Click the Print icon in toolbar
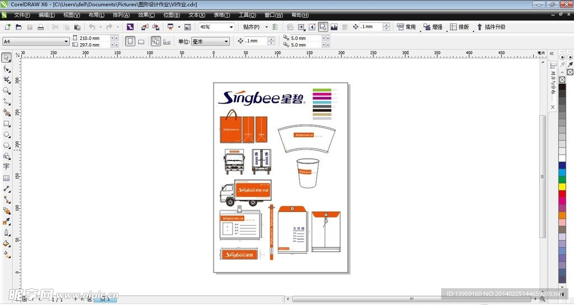 40,27
